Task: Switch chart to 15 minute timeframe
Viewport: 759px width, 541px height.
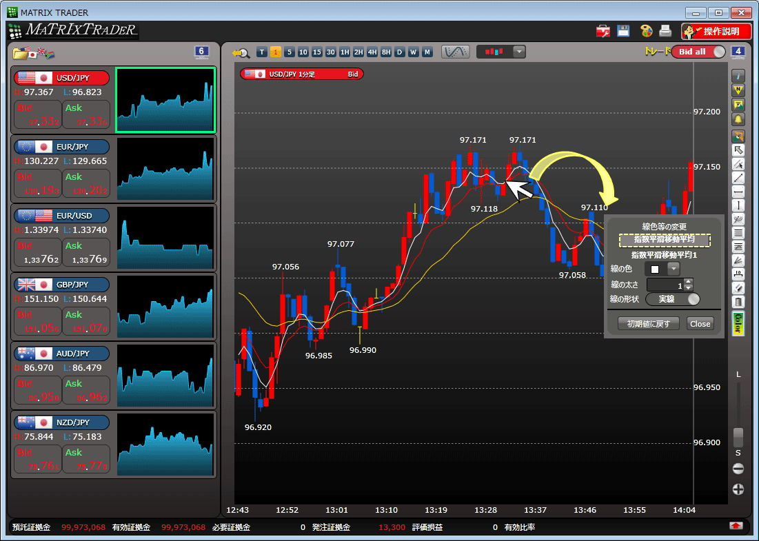Action: click(317, 52)
